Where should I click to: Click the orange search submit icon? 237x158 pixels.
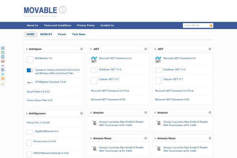[211, 25]
